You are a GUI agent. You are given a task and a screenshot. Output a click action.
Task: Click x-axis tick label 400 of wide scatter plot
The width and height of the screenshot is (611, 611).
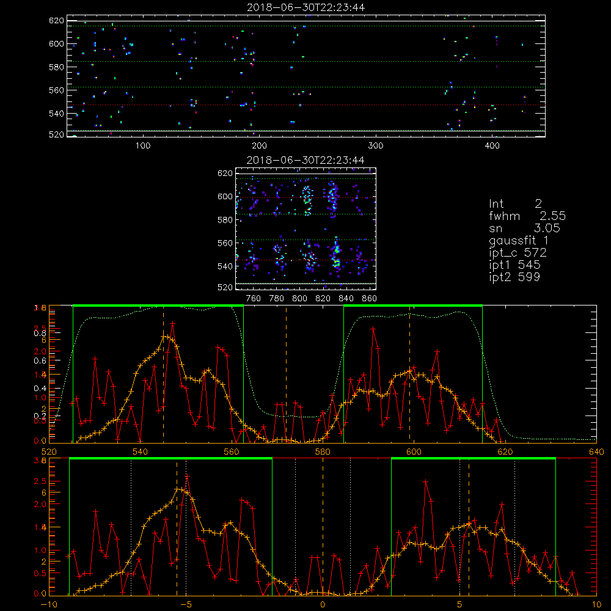point(492,146)
